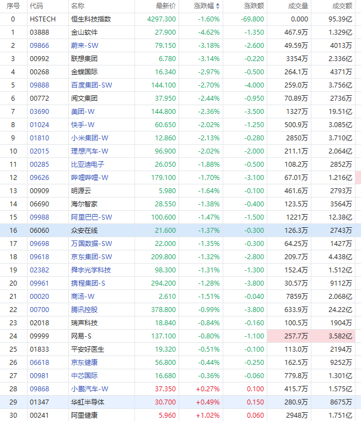
Task: Open 腾讯控股 stock link
Action: [x=84, y=310]
